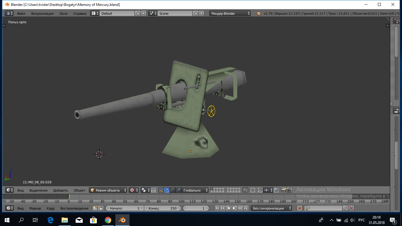This screenshot has width=402, height=226.
Task: Open the Рендер Blender engine dropdown
Action: tap(230, 13)
